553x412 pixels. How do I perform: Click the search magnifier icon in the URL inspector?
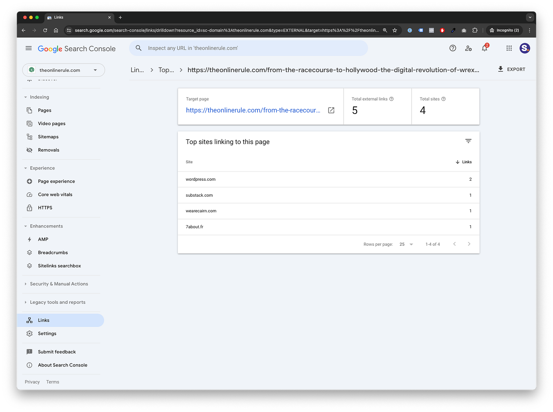pyautogui.click(x=139, y=48)
